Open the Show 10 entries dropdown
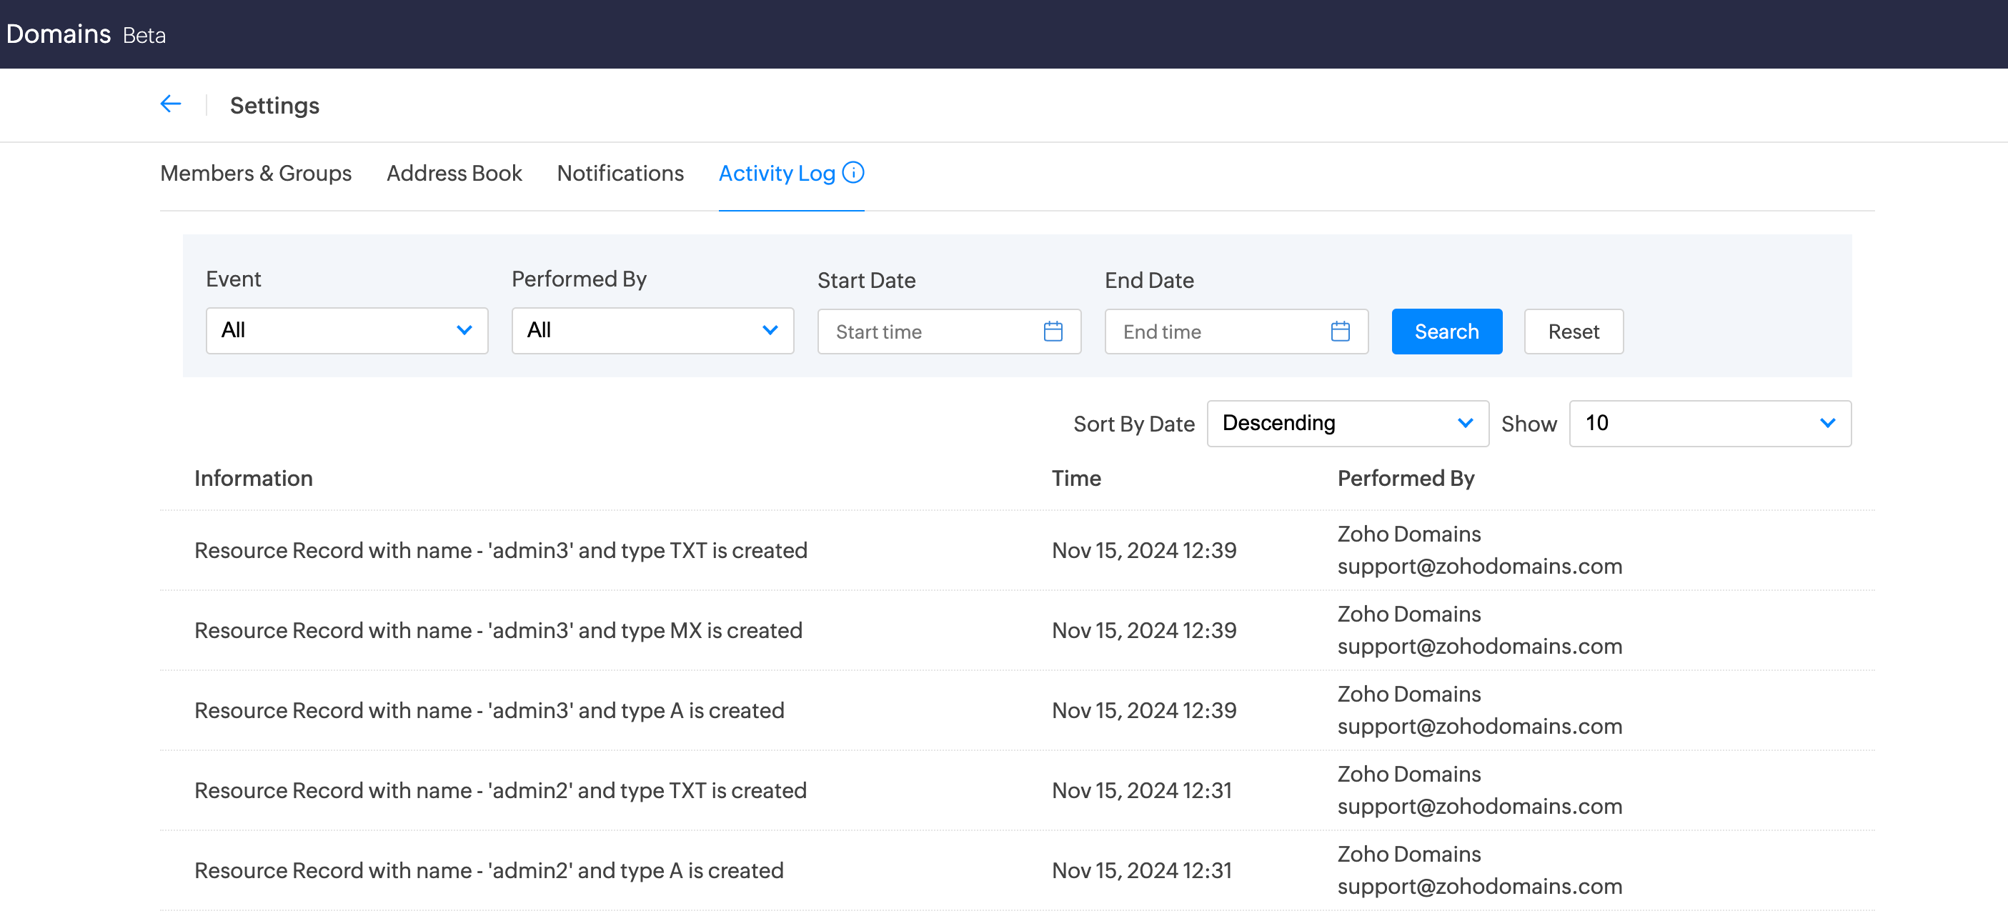 (1709, 423)
